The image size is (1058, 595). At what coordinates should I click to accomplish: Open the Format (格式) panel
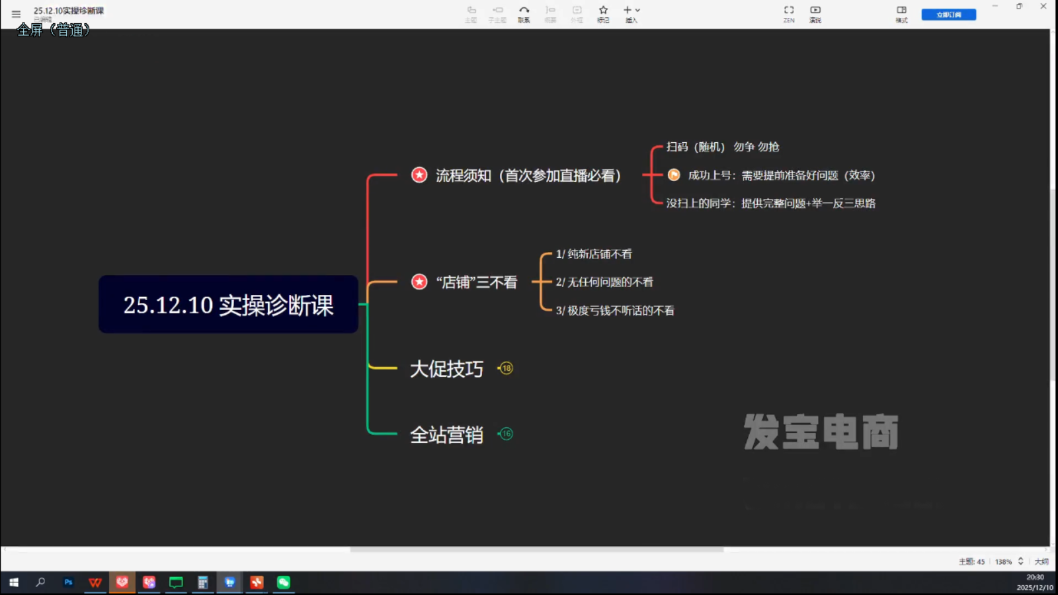point(901,14)
